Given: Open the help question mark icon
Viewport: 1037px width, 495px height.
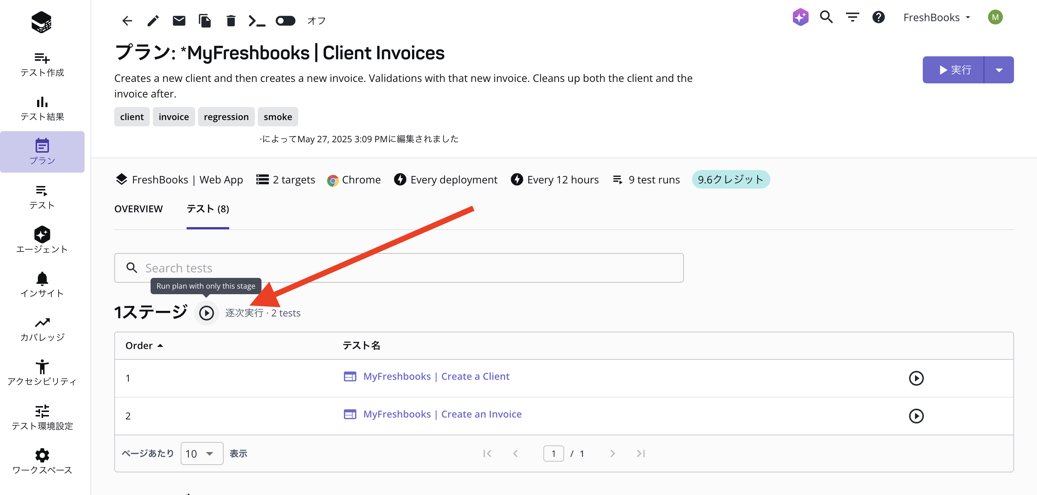Looking at the screenshot, I should pyautogui.click(x=878, y=17).
